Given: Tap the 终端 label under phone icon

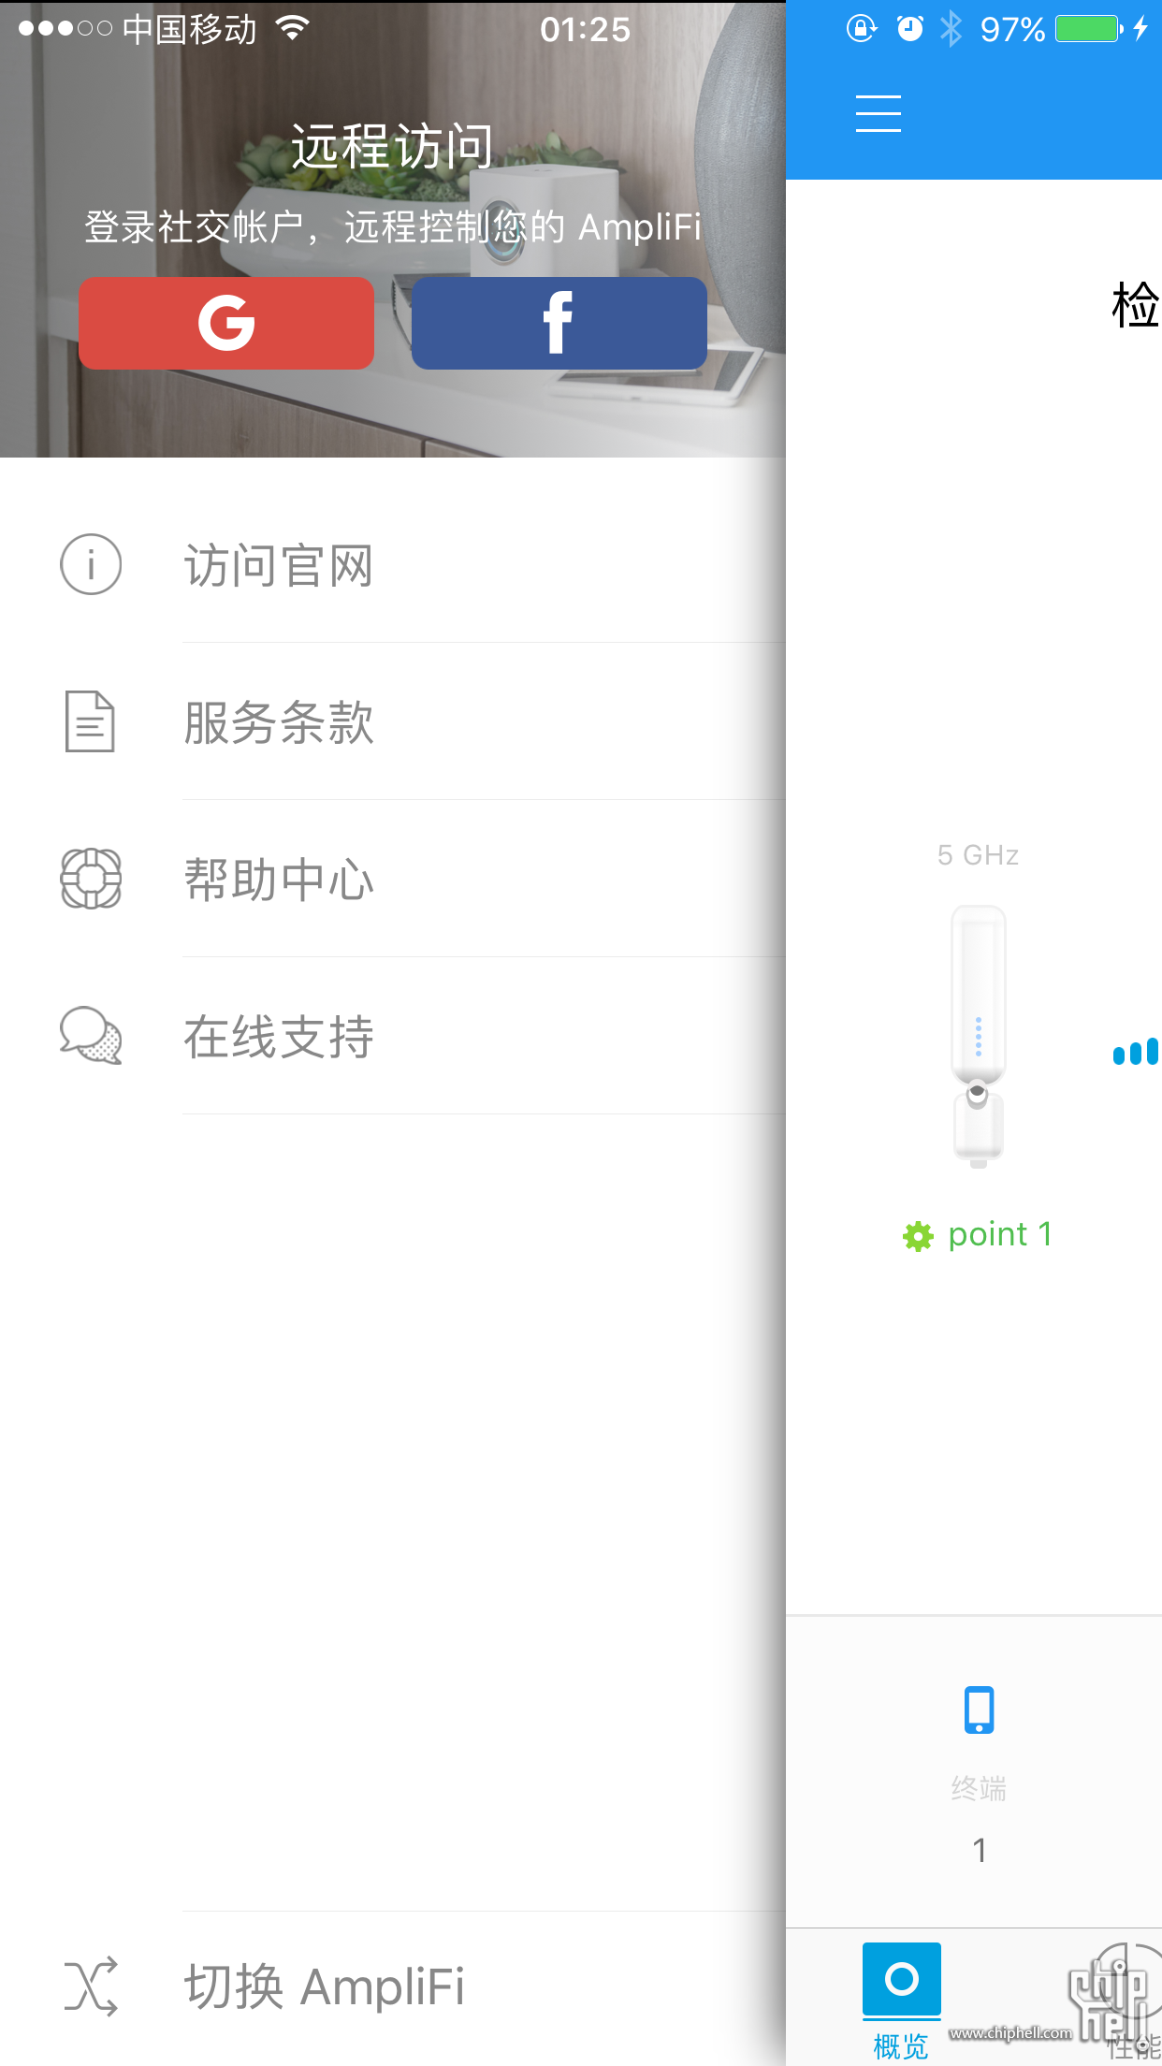Looking at the screenshot, I should coord(979,1788).
